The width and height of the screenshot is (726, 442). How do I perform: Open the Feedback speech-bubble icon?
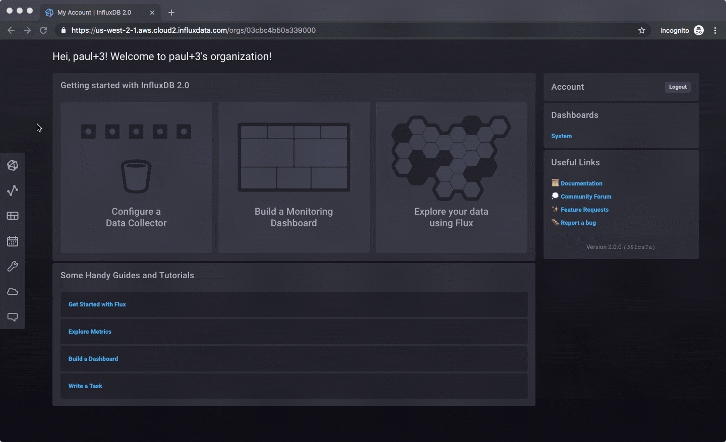[13, 317]
